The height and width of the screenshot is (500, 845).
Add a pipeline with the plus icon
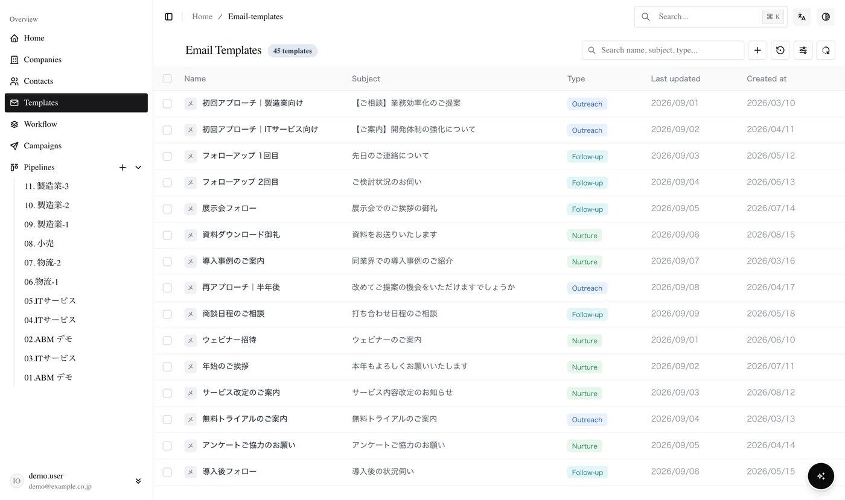[x=123, y=167]
